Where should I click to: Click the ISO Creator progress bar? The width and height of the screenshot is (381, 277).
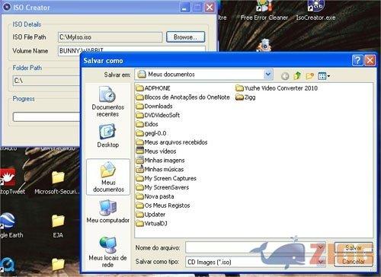46,117
